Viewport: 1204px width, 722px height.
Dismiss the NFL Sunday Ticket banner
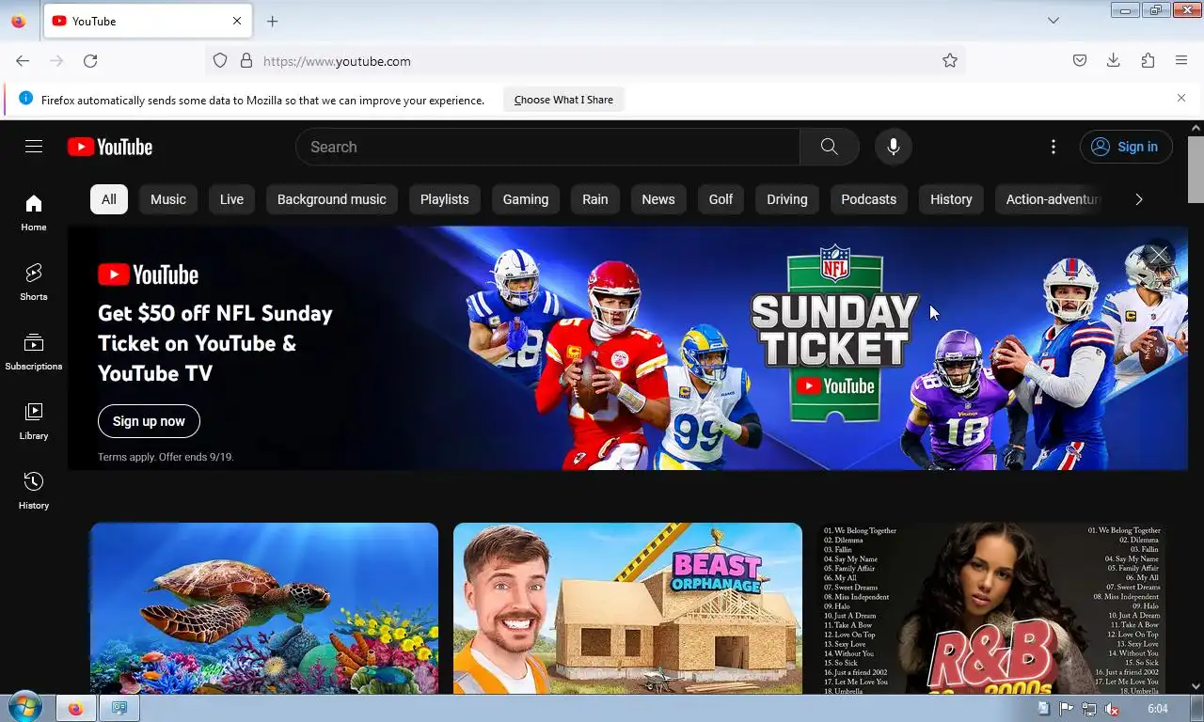click(x=1158, y=256)
